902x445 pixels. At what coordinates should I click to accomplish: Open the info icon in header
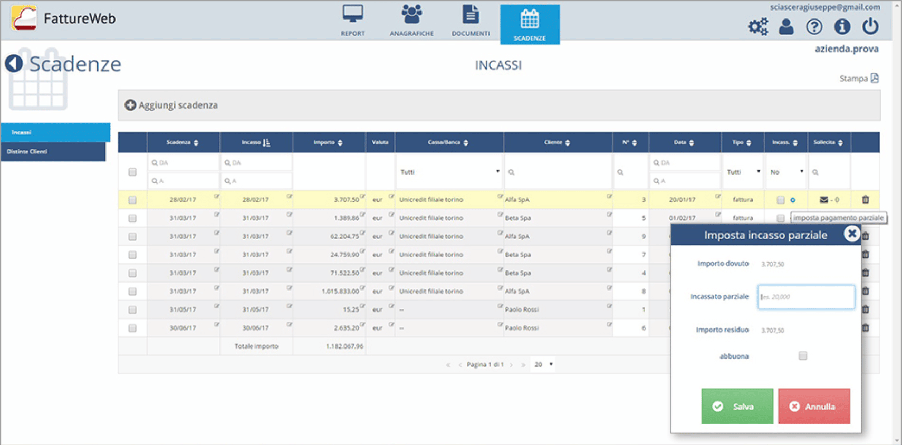(842, 26)
